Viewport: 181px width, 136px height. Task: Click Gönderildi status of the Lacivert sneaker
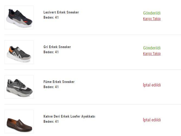point(152,13)
